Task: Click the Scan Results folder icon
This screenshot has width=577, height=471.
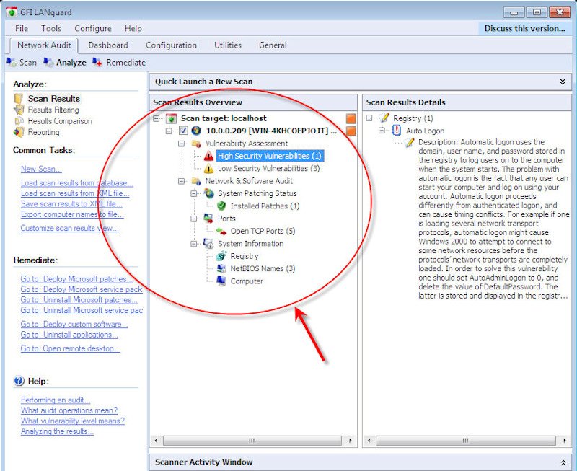Action: click(19, 99)
